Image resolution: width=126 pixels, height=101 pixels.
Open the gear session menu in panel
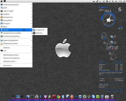coord(124,1)
